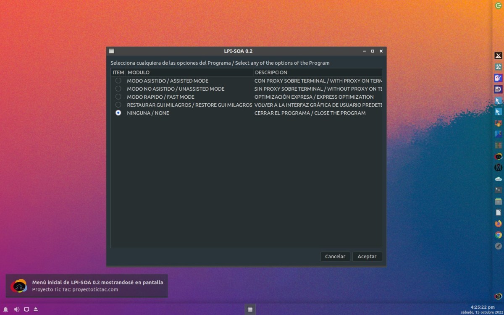Viewport: 504px width, 315px height.
Task: Launch Firefox from the dock
Action: click(498, 223)
